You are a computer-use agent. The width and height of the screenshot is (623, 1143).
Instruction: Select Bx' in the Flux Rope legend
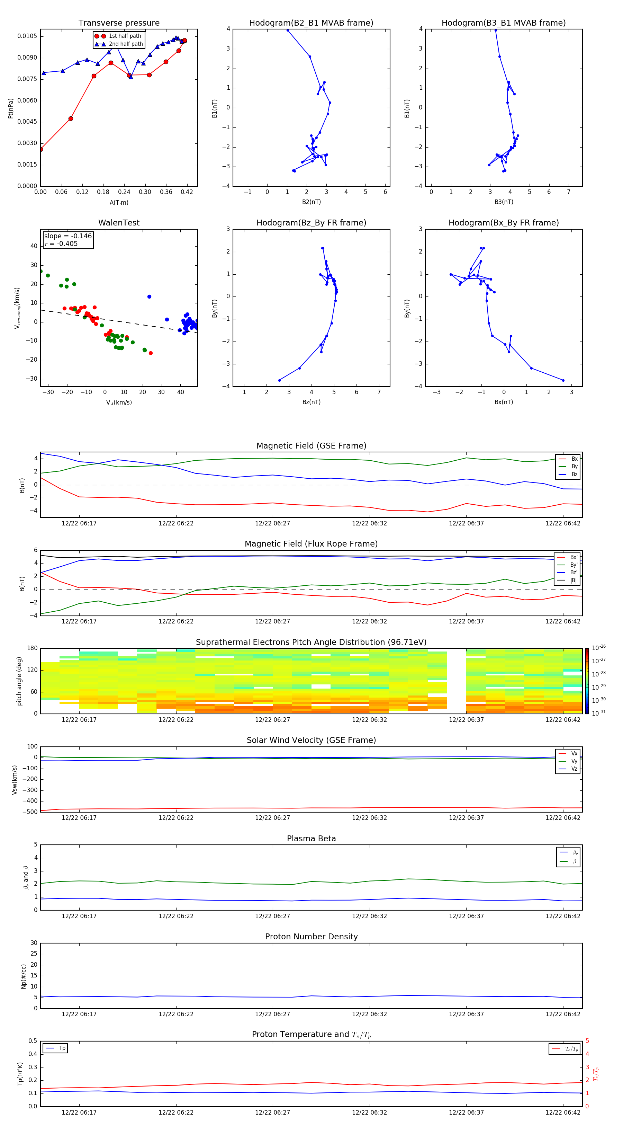[x=567, y=557]
